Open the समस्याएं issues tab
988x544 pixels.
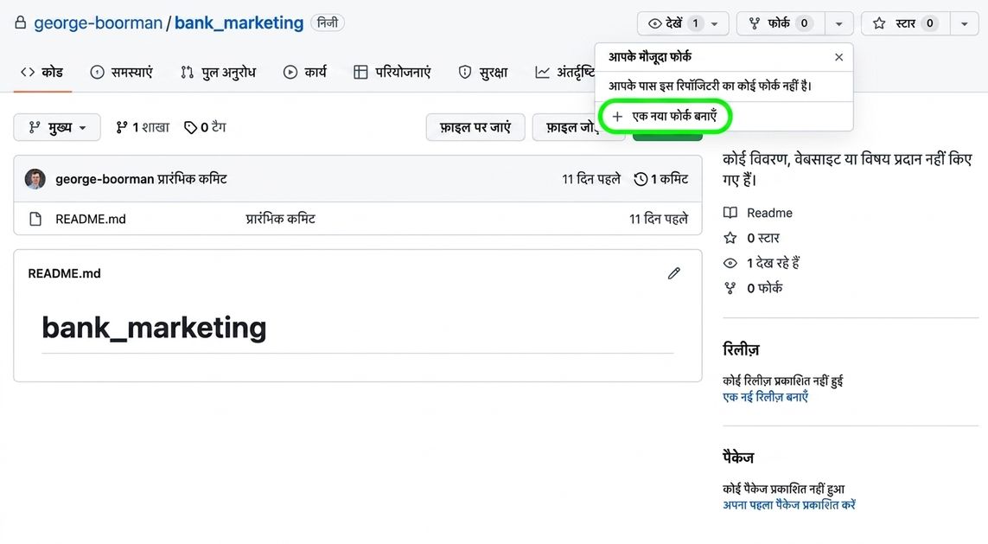click(x=121, y=73)
